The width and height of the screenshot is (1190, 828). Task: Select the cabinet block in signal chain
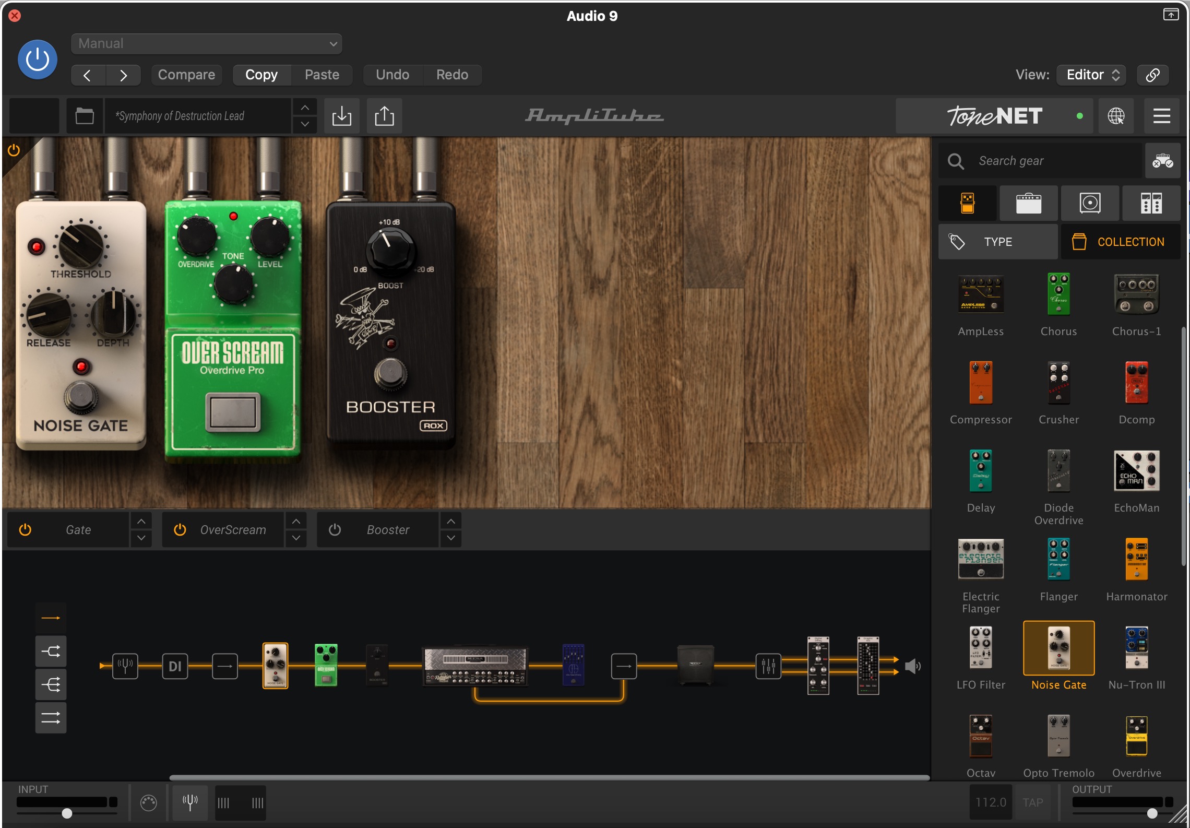tap(695, 665)
